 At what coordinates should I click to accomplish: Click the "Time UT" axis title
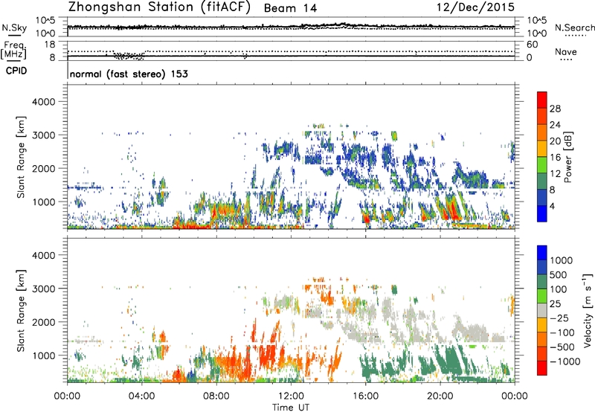click(x=291, y=408)
